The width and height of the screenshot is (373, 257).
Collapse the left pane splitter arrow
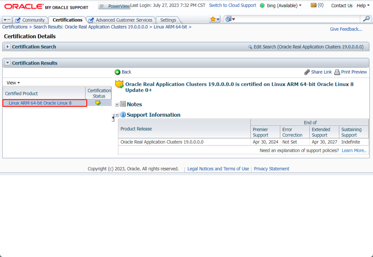click(113, 117)
